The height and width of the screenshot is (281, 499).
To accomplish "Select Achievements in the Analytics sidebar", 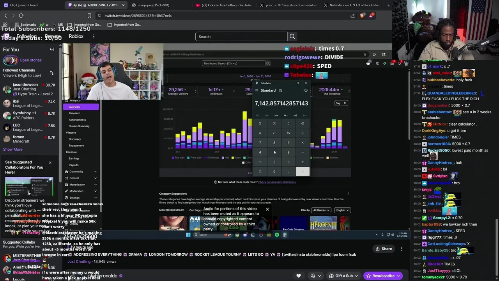I will [77, 120].
